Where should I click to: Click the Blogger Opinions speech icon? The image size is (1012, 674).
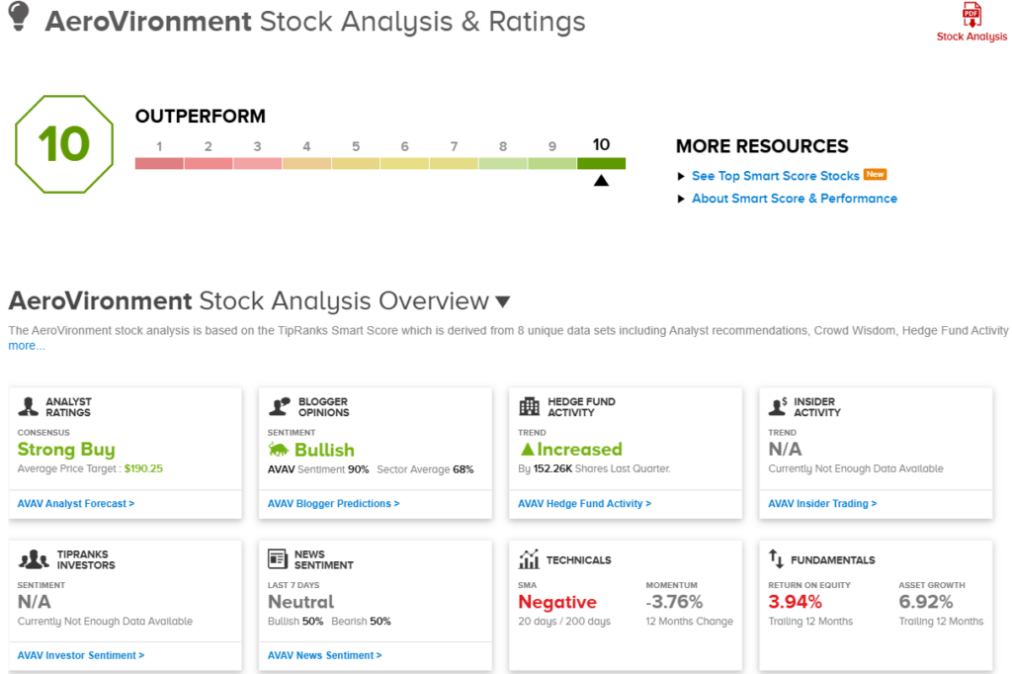pyautogui.click(x=280, y=407)
